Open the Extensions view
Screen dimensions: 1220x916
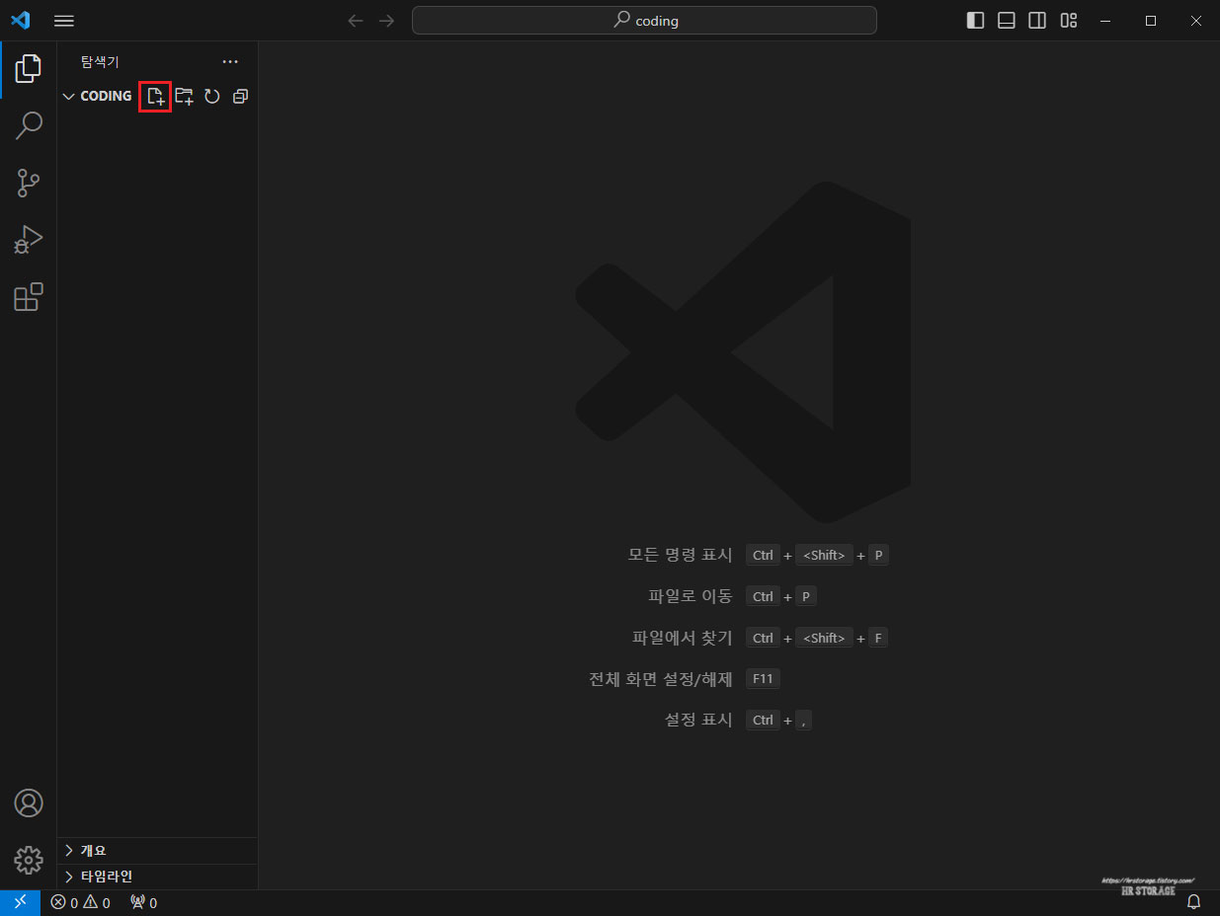[29, 297]
